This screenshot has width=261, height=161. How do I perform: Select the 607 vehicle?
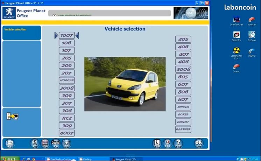click(183, 84)
